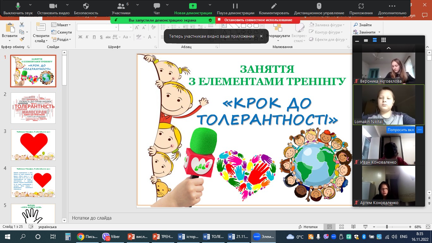Open Chrome Письм... window from taskbar
432x243 pixels.
(88, 237)
